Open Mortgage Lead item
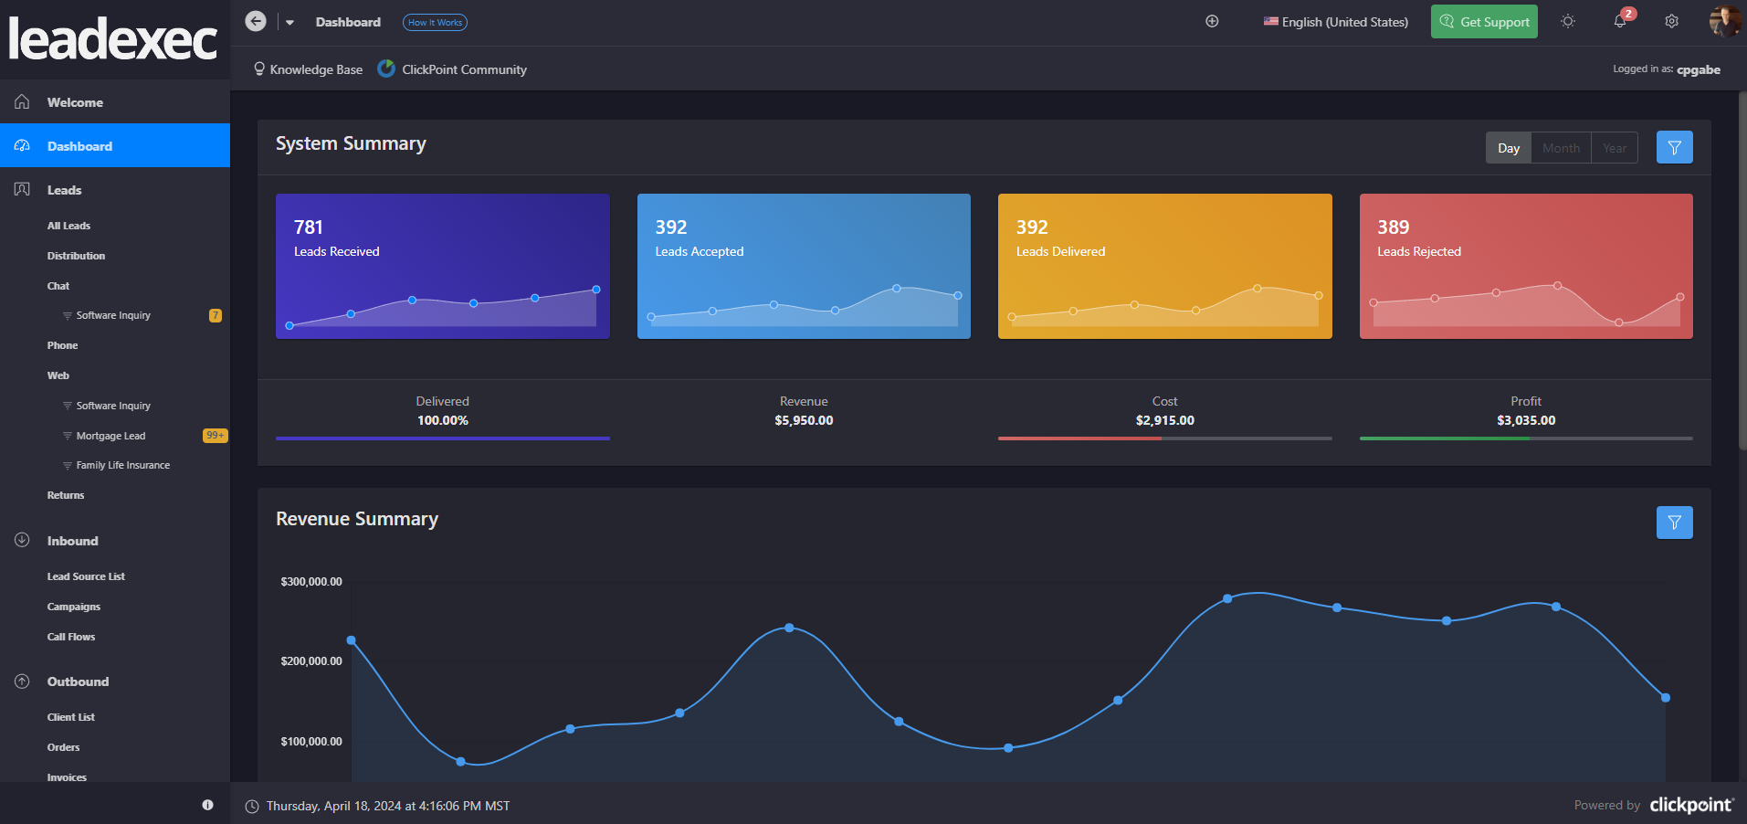This screenshot has width=1747, height=824. (x=111, y=436)
